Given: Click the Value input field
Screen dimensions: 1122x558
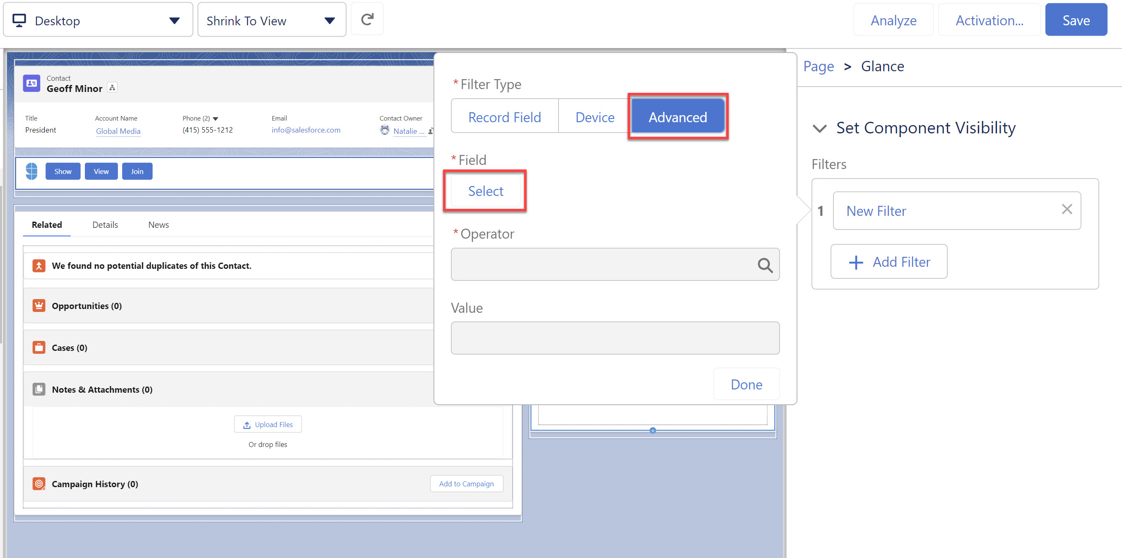Looking at the screenshot, I should 614,338.
